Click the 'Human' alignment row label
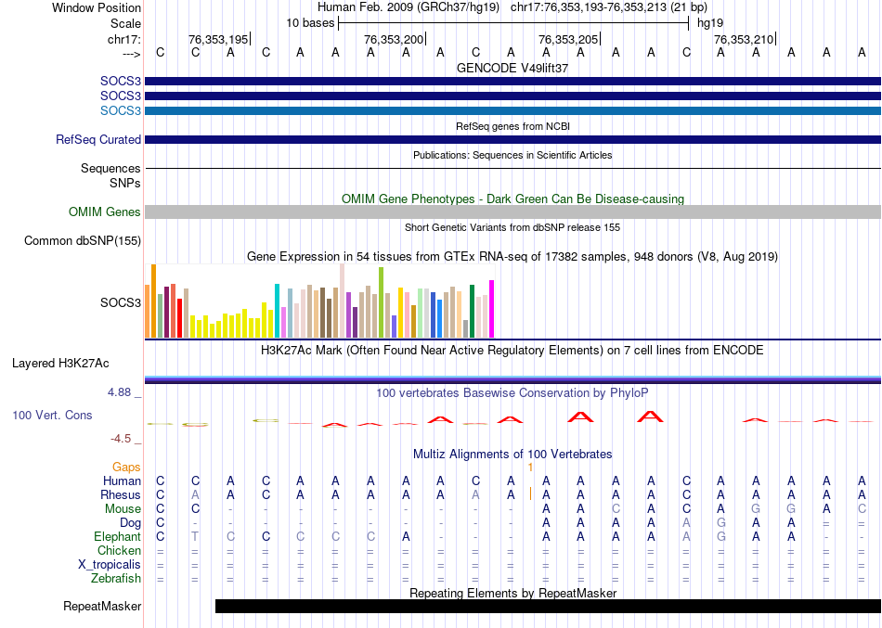The height and width of the screenshot is (628, 882). click(x=122, y=481)
